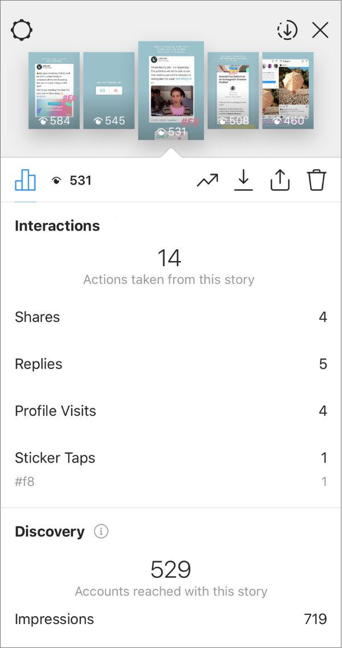Image resolution: width=342 pixels, height=648 pixels.
Task: Tap the #f8 hashtag sticker entry
Action: pyautogui.click(x=25, y=482)
